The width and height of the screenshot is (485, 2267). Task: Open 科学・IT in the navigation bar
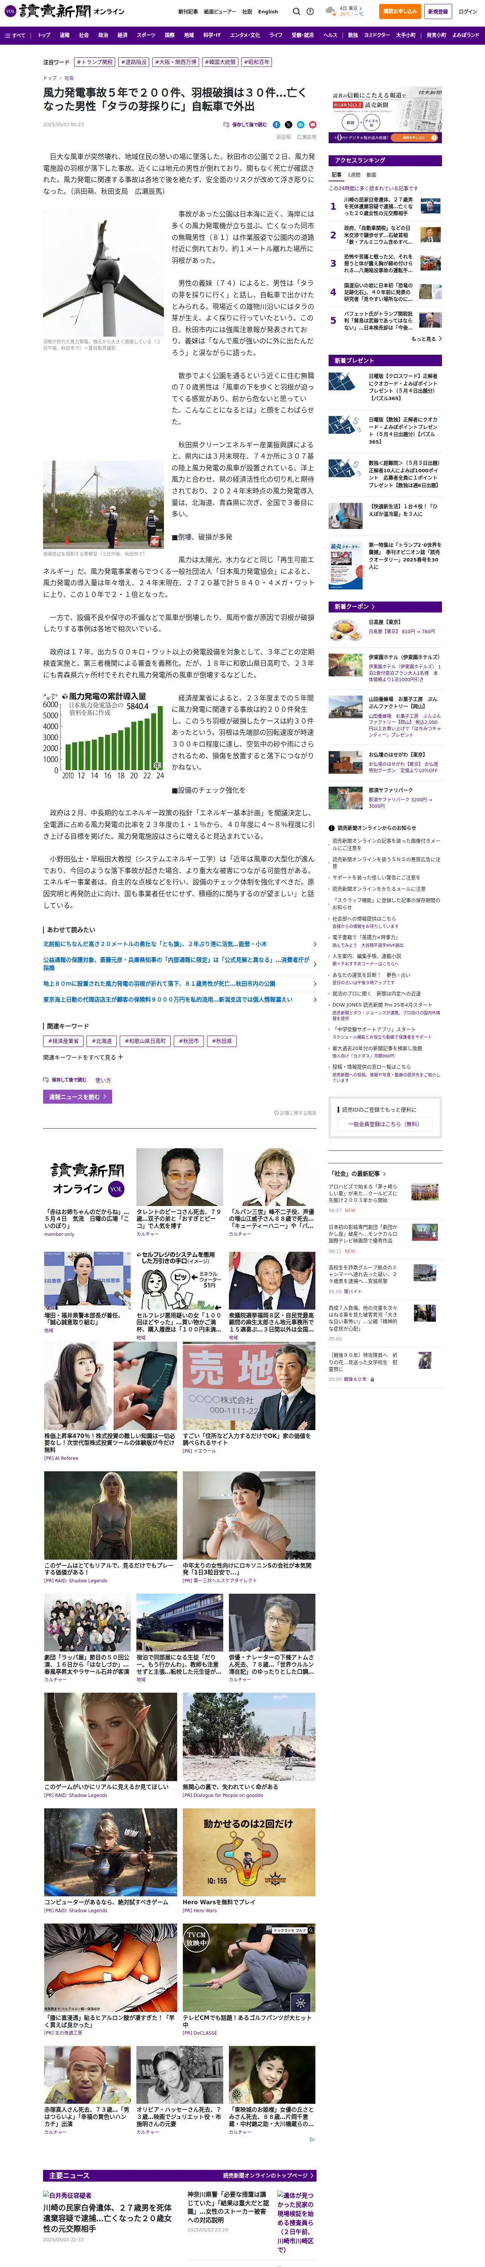pyautogui.click(x=212, y=35)
